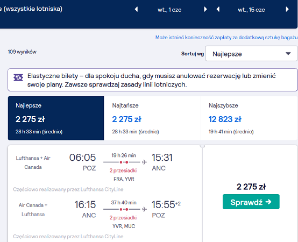Click return date wt., 15 cze
This screenshot has height=242, width=298.
tap(251, 10)
